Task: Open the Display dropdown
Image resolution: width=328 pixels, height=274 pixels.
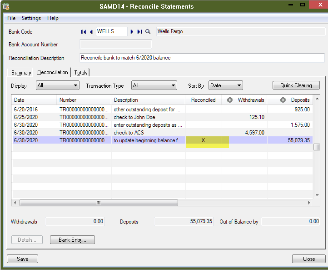Action: click(x=57, y=85)
